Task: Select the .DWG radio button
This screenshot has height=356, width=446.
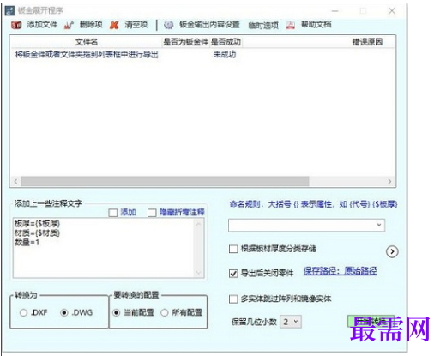Action: pos(64,312)
